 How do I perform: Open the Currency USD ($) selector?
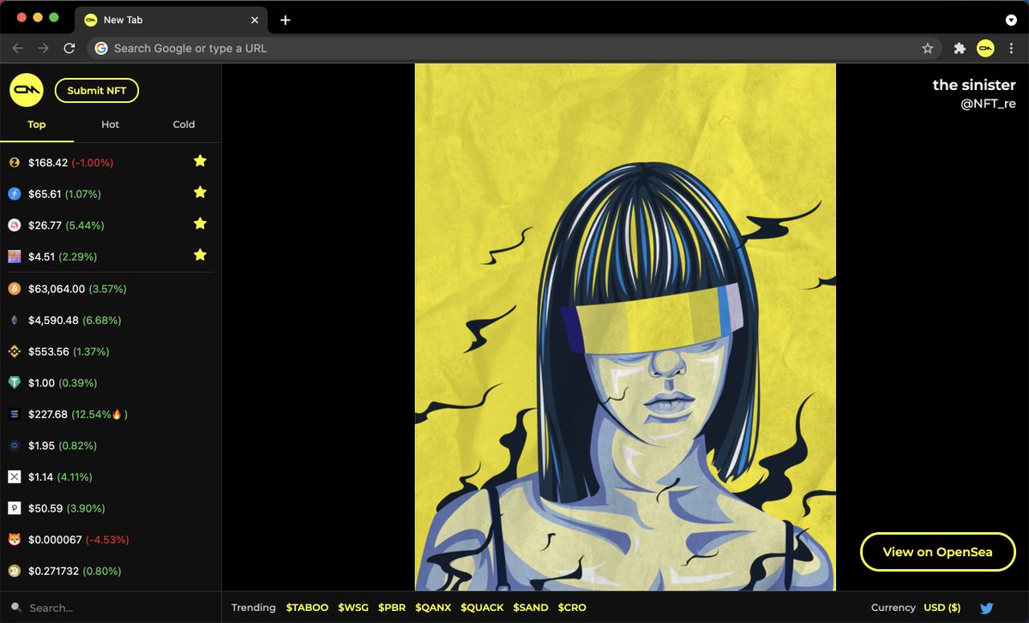point(942,608)
